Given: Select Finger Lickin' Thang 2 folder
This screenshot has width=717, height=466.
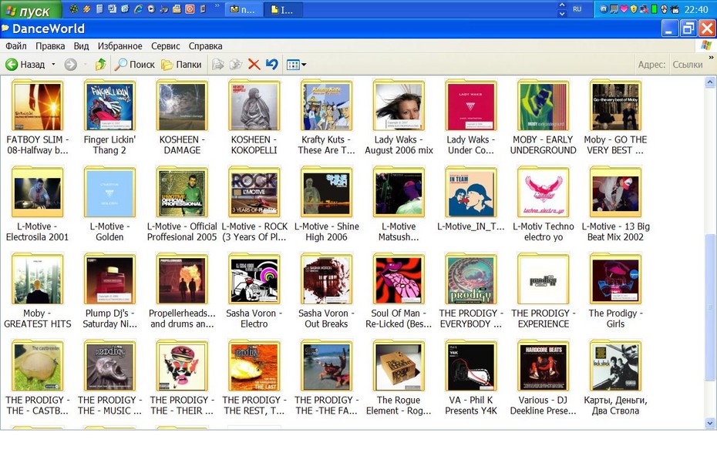Looking at the screenshot, I should pos(109,118).
